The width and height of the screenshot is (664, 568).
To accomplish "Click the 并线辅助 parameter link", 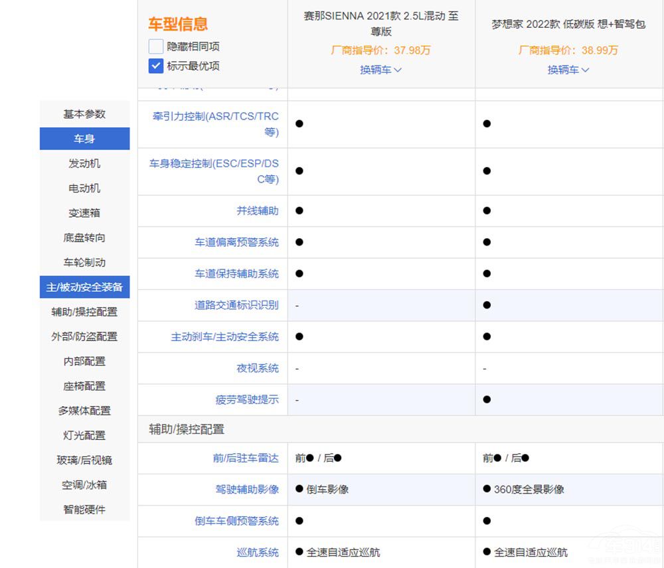I will (x=257, y=211).
